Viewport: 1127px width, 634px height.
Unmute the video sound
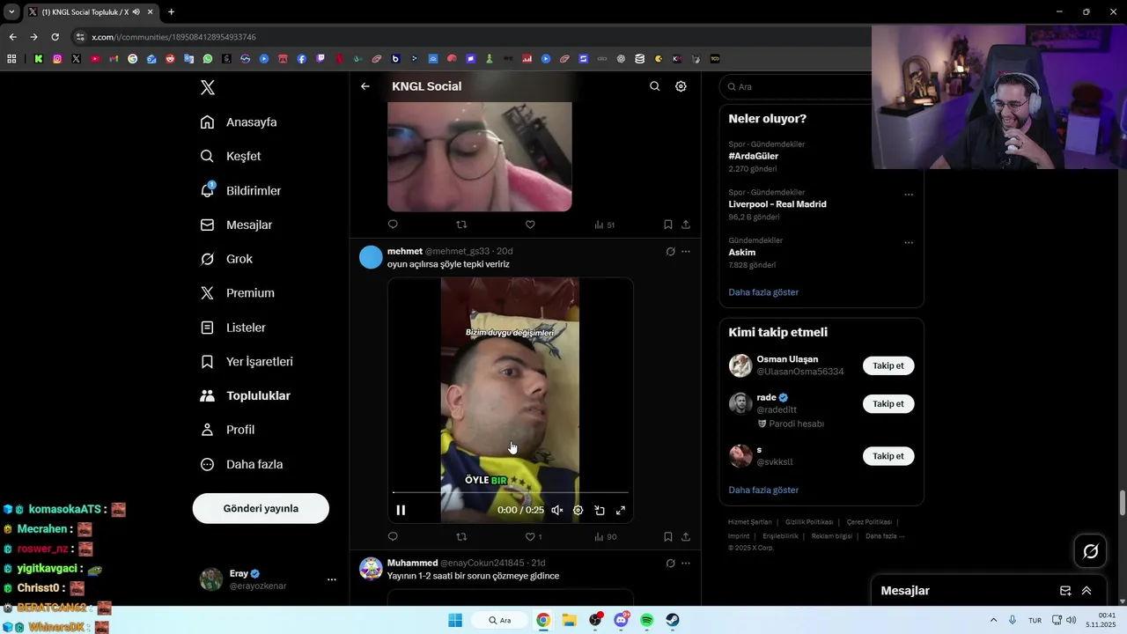557,510
